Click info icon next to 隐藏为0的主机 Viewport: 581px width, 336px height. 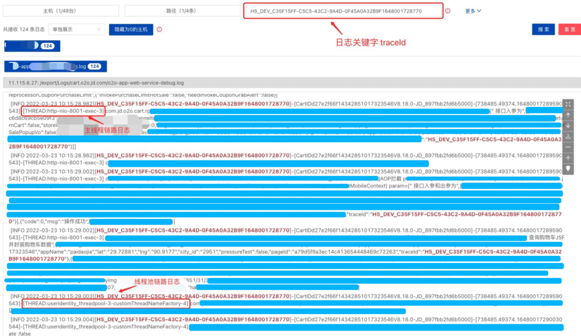tap(159, 29)
